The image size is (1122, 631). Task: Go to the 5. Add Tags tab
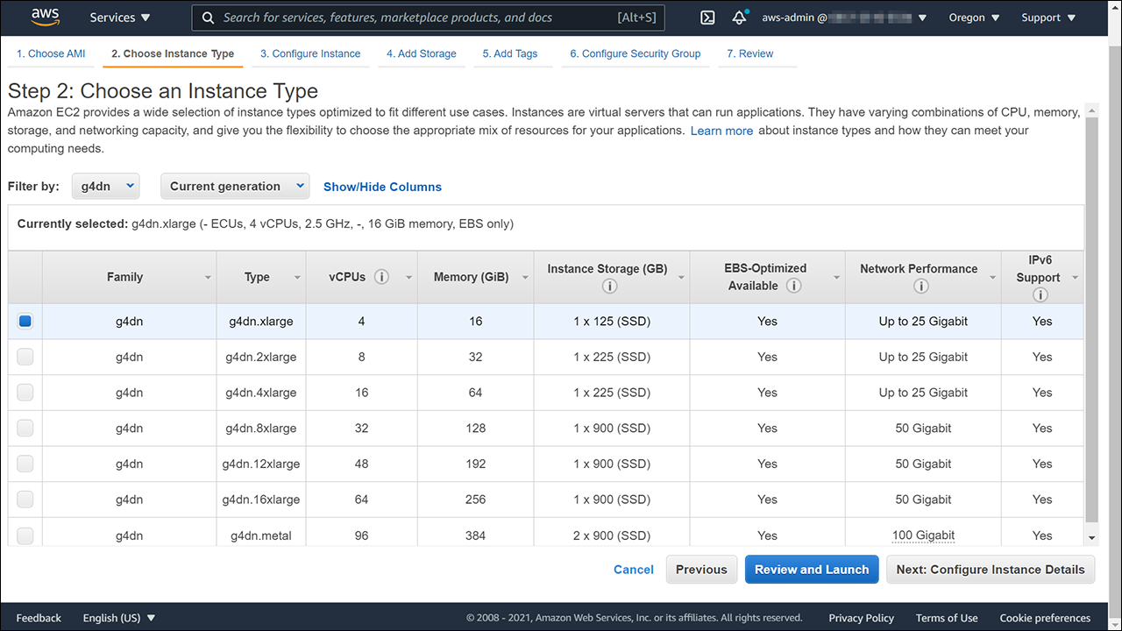tap(510, 53)
